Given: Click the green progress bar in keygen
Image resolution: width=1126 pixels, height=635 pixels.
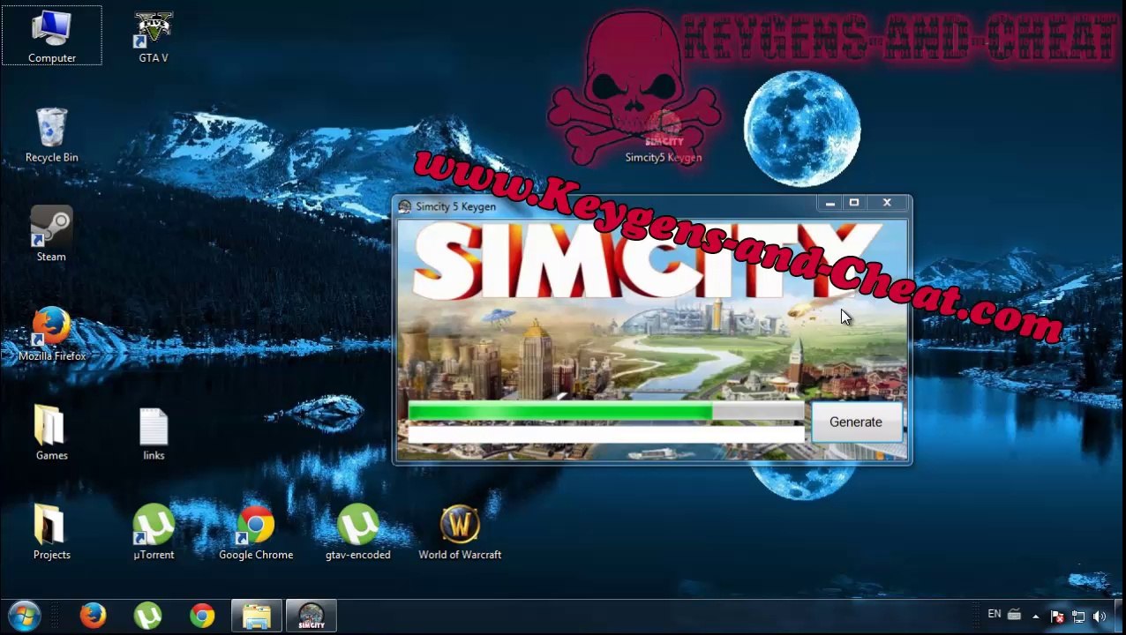Looking at the screenshot, I should coord(606,411).
